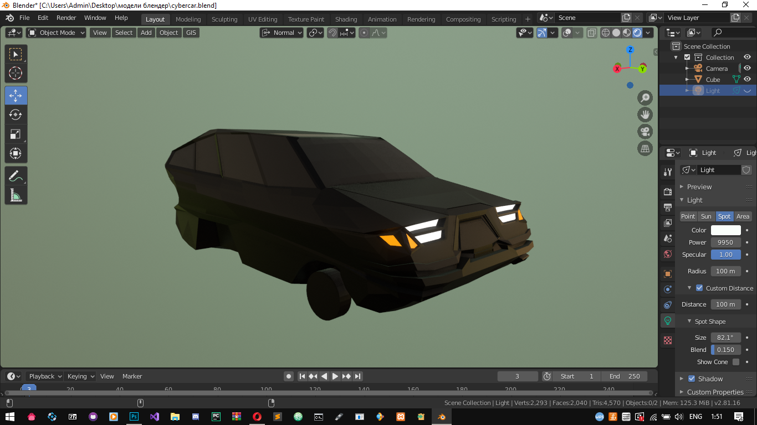
Task: Hide the Cube object in outliner
Action: (x=747, y=80)
